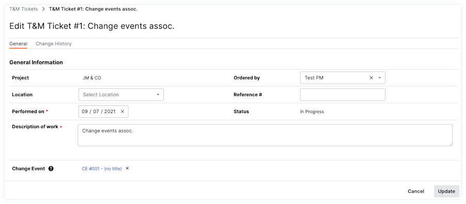
Task: Click the Performed on date field
Action: tap(103, 112)
